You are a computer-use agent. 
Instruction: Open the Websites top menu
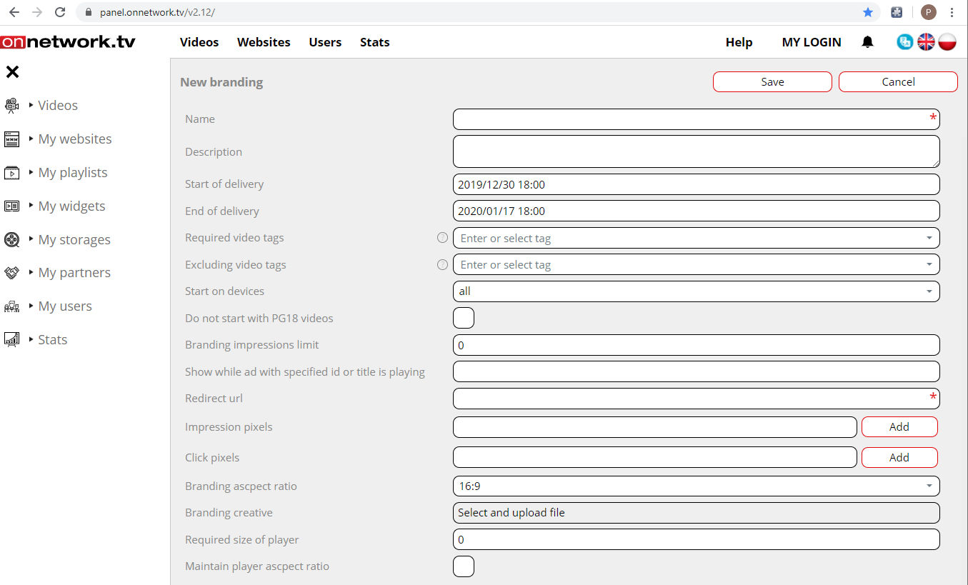point(264,42)
